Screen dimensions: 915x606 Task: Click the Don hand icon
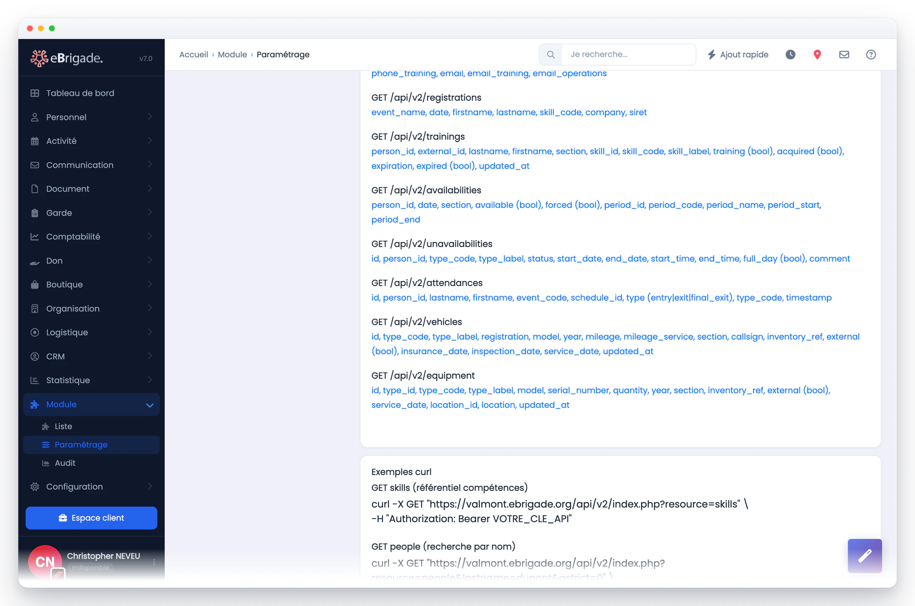click(x=35, y=263)
